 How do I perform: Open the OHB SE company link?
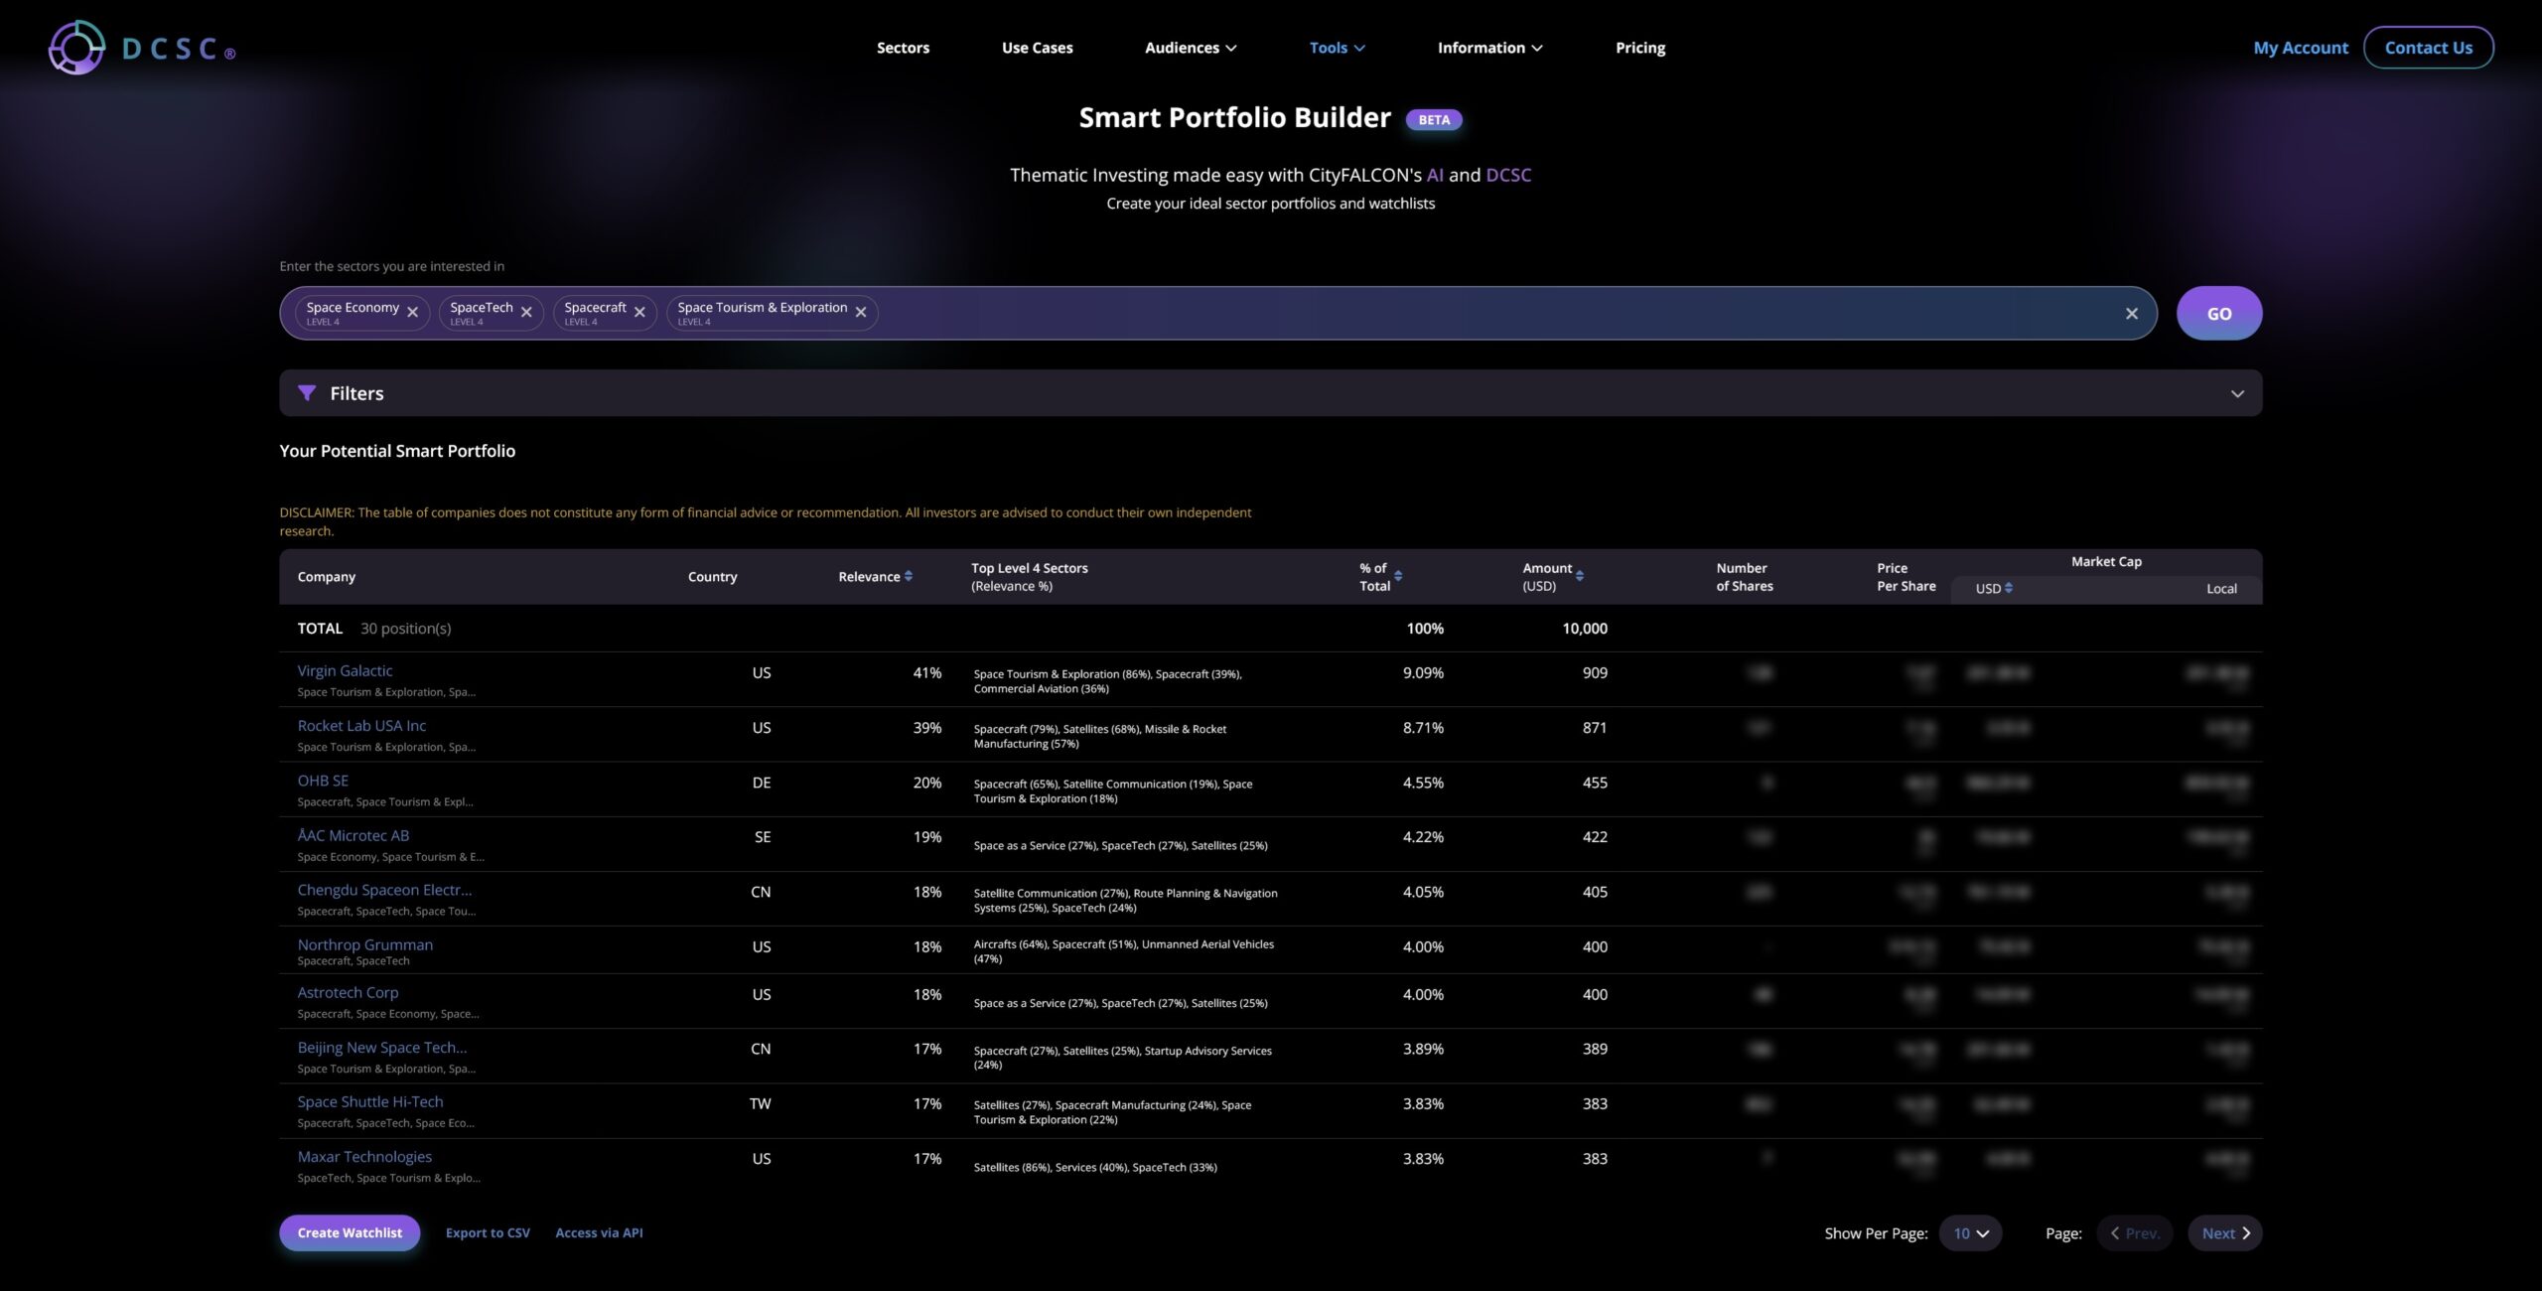tap(323, 781)
